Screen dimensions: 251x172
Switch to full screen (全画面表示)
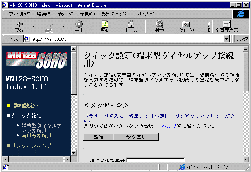tap(227, 27)
